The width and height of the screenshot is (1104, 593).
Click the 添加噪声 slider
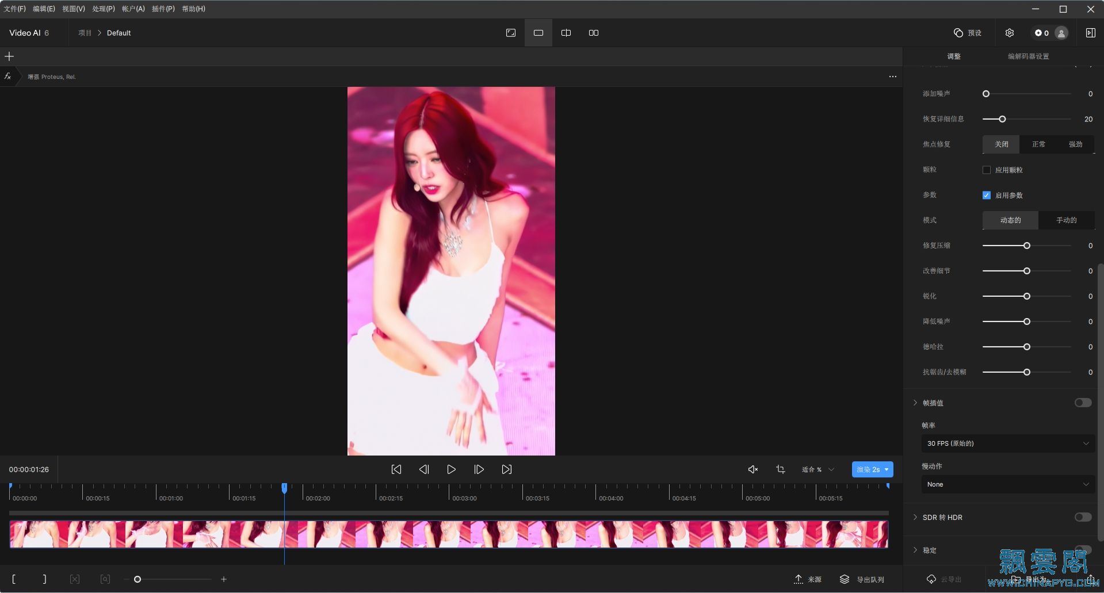1027,94
